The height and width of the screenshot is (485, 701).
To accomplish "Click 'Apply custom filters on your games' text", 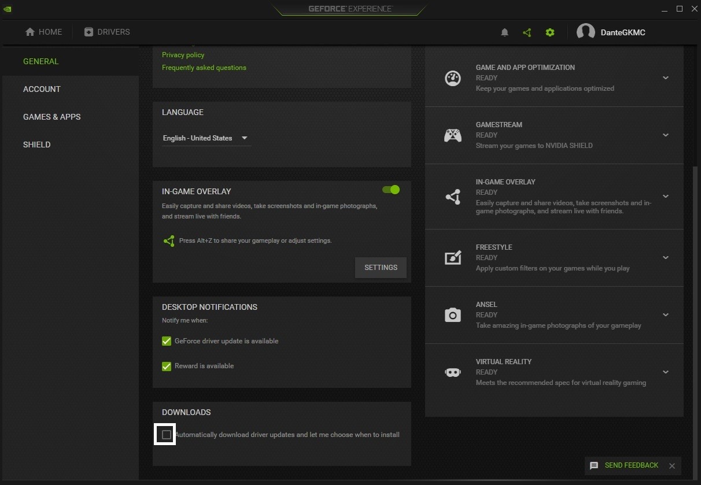I will point(553,268).
